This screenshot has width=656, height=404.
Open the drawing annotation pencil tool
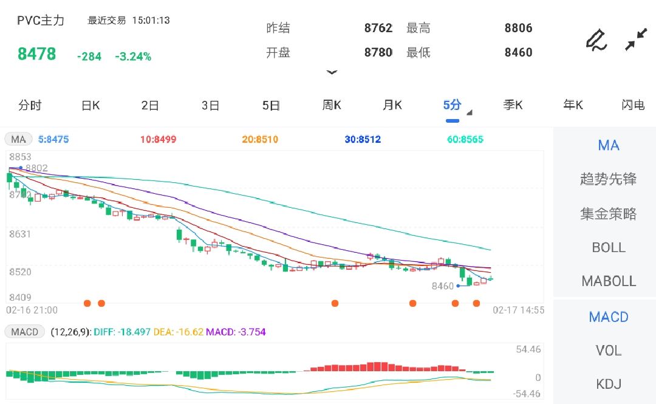(x=596, y=39)
